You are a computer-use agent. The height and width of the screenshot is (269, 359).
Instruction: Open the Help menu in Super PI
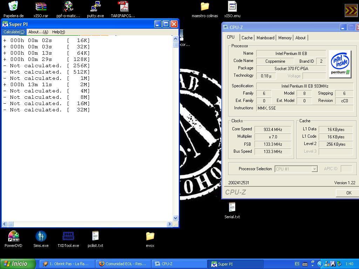click(x=58, y=32)
